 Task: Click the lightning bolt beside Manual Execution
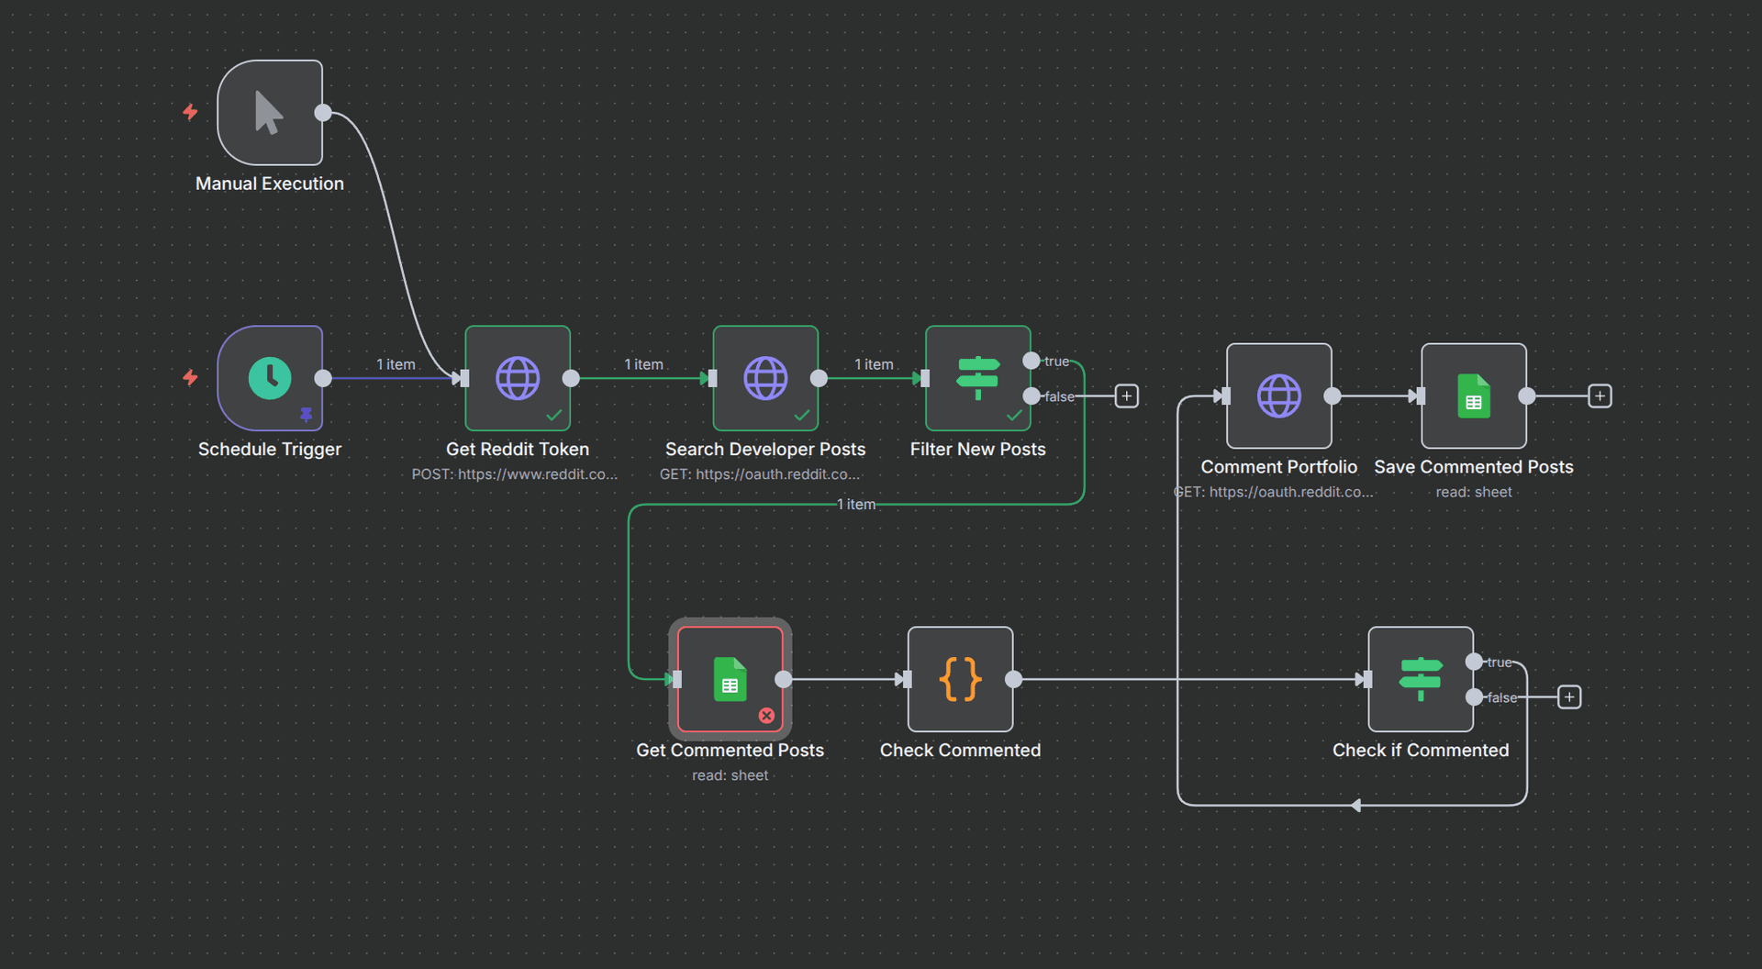click(x=190, y=112)
